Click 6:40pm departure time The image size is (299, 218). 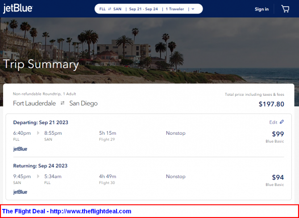(22, 133)
